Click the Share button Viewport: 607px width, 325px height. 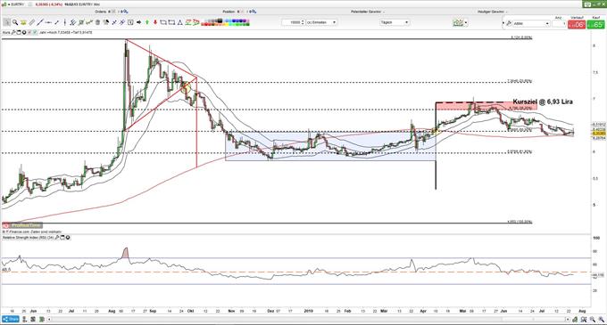pyautogui.click(x=11, y=319)
